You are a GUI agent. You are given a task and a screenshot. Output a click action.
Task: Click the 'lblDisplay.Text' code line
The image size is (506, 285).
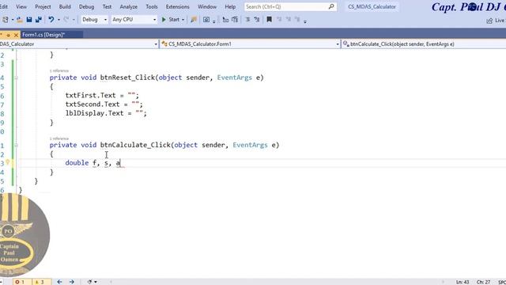106,113
